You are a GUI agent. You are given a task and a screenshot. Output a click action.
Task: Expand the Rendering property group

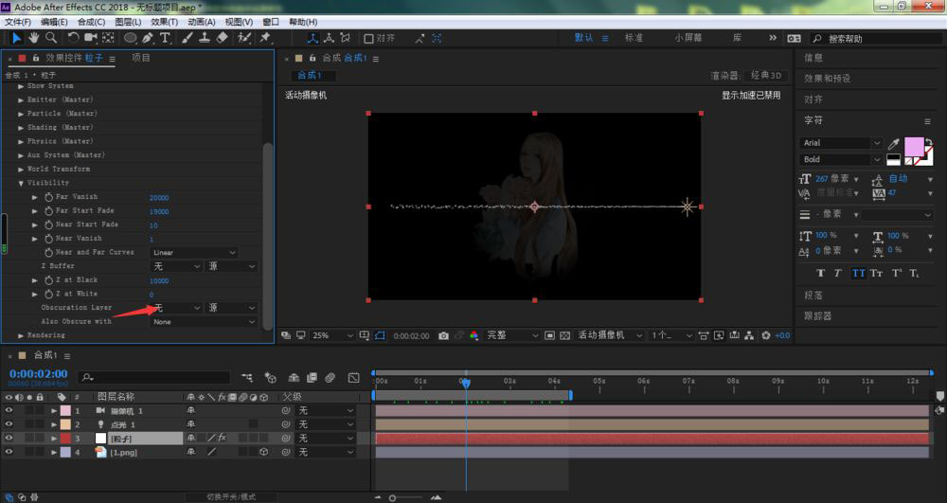(21, 335)
